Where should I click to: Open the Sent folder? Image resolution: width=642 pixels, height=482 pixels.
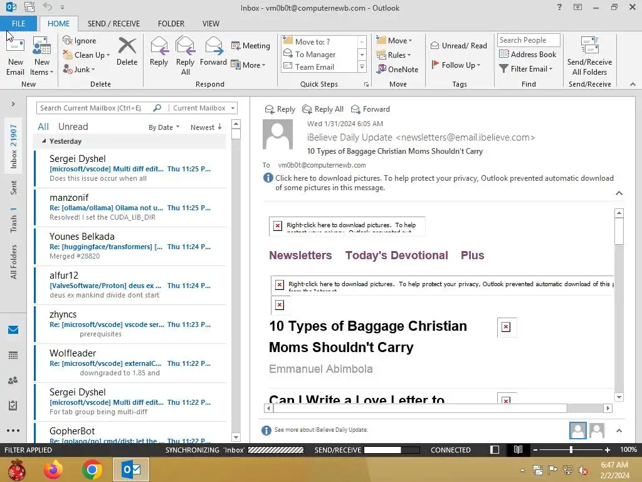coord(14,188)
